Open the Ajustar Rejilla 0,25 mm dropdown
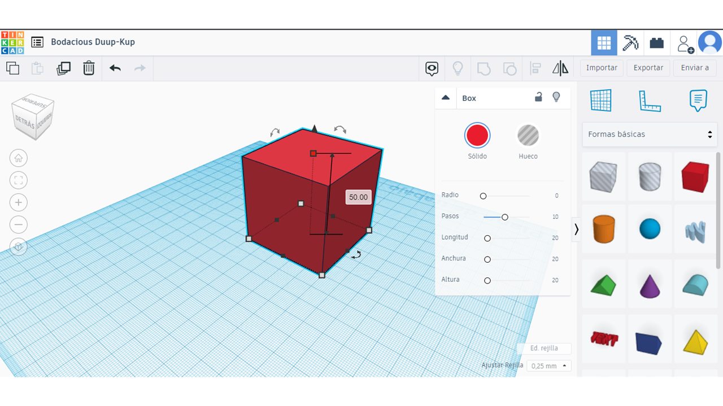Viewport: 723px width, 406px height. click(x=549, y=366)
